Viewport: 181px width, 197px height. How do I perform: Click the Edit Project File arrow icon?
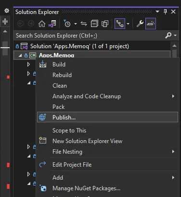click(x=42, y=164)
